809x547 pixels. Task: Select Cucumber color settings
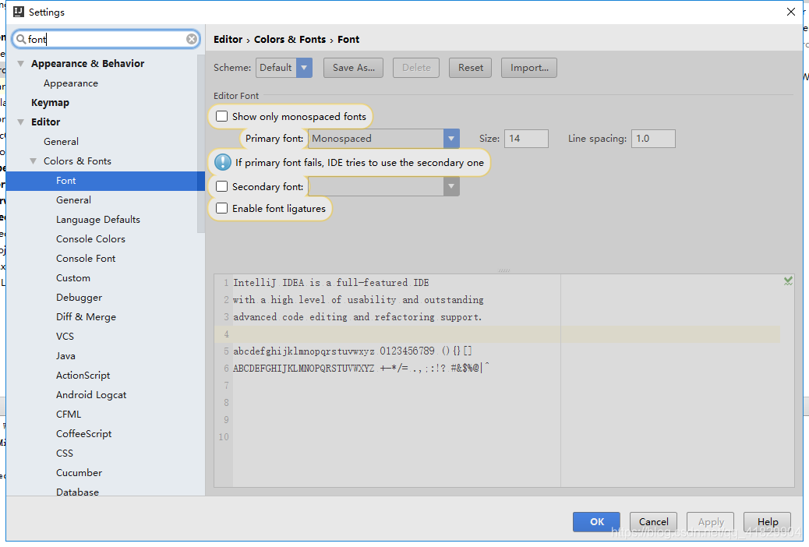(x=79, y=473)
